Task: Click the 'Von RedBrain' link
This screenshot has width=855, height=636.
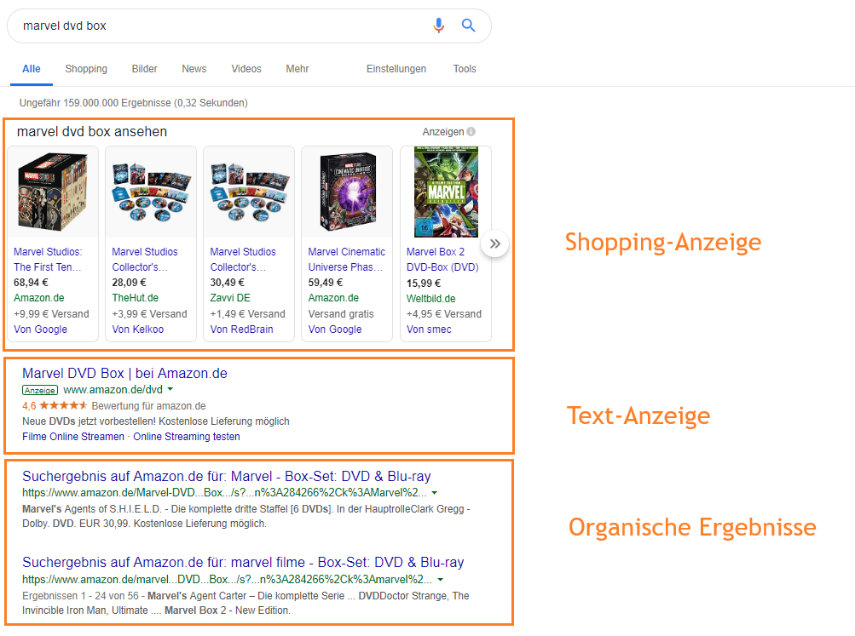Action: coord(241,329)
